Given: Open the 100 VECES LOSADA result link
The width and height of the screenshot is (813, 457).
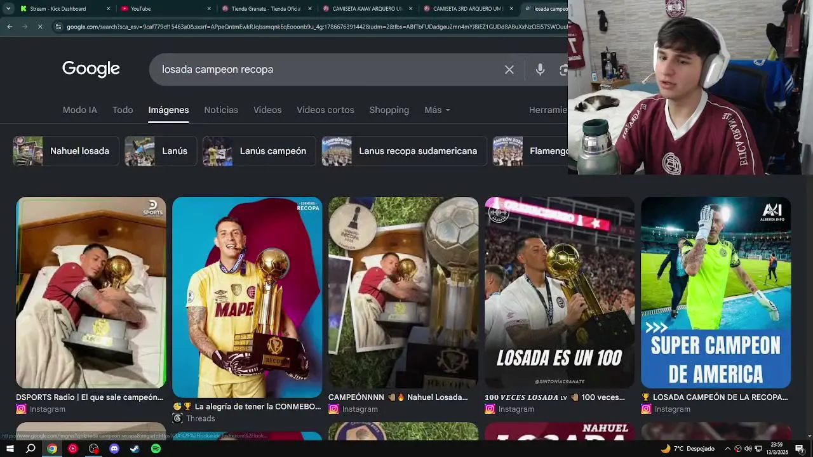Looking at the screenshot, I should click(x=554, y=397).
